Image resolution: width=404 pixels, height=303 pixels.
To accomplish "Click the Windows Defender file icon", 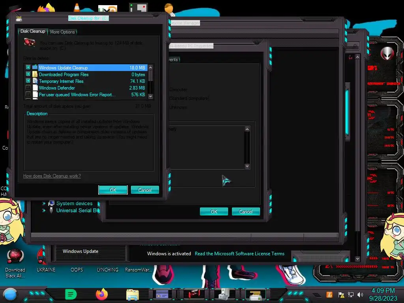I will pos(35,88).
